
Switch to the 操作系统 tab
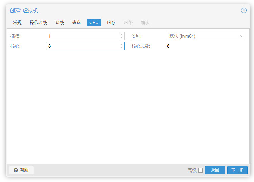(39, 22)
